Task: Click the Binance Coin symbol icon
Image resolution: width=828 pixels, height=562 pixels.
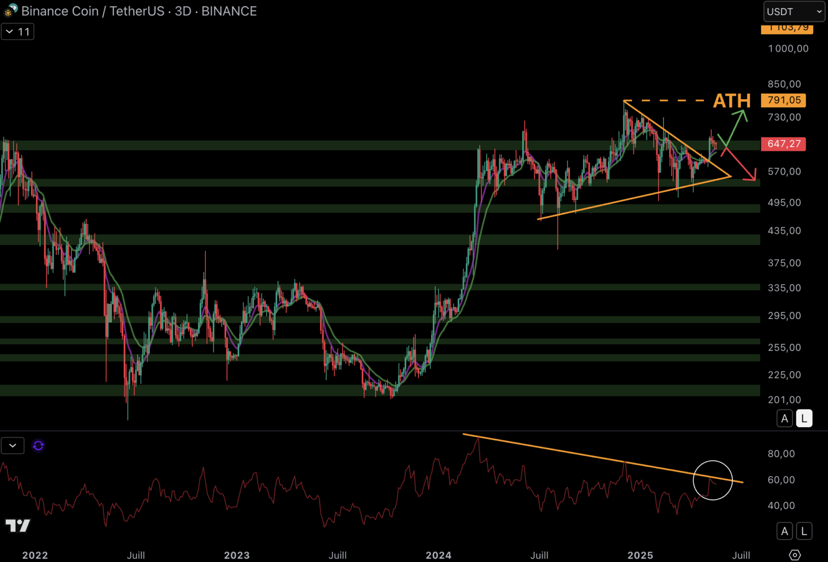Action: pyautogui.click(x=10, y=10)
